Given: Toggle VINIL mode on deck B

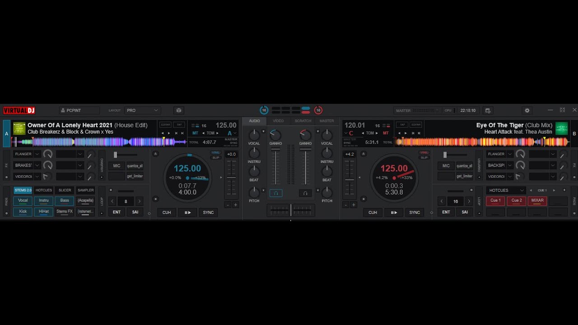Looking at the screenshot, I should 424,153.
